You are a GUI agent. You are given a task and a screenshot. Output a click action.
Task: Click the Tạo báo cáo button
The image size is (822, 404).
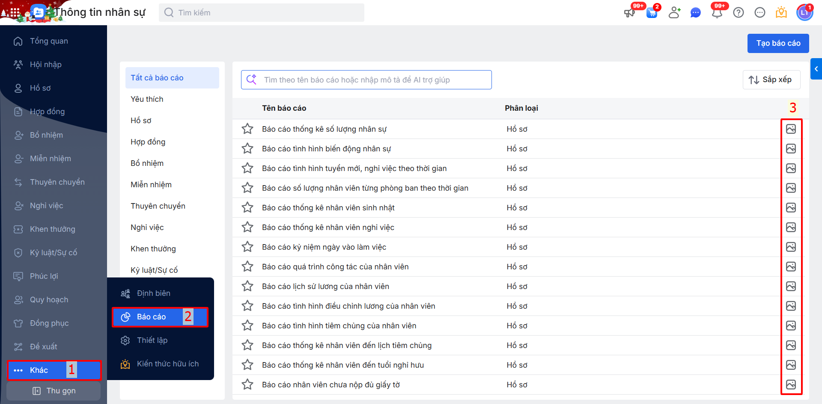[x=778, y=43]
